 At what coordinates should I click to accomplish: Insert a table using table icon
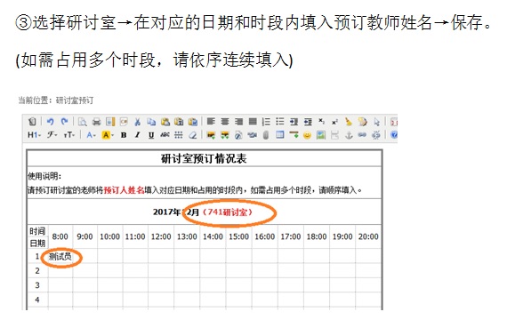click(279, 135)
